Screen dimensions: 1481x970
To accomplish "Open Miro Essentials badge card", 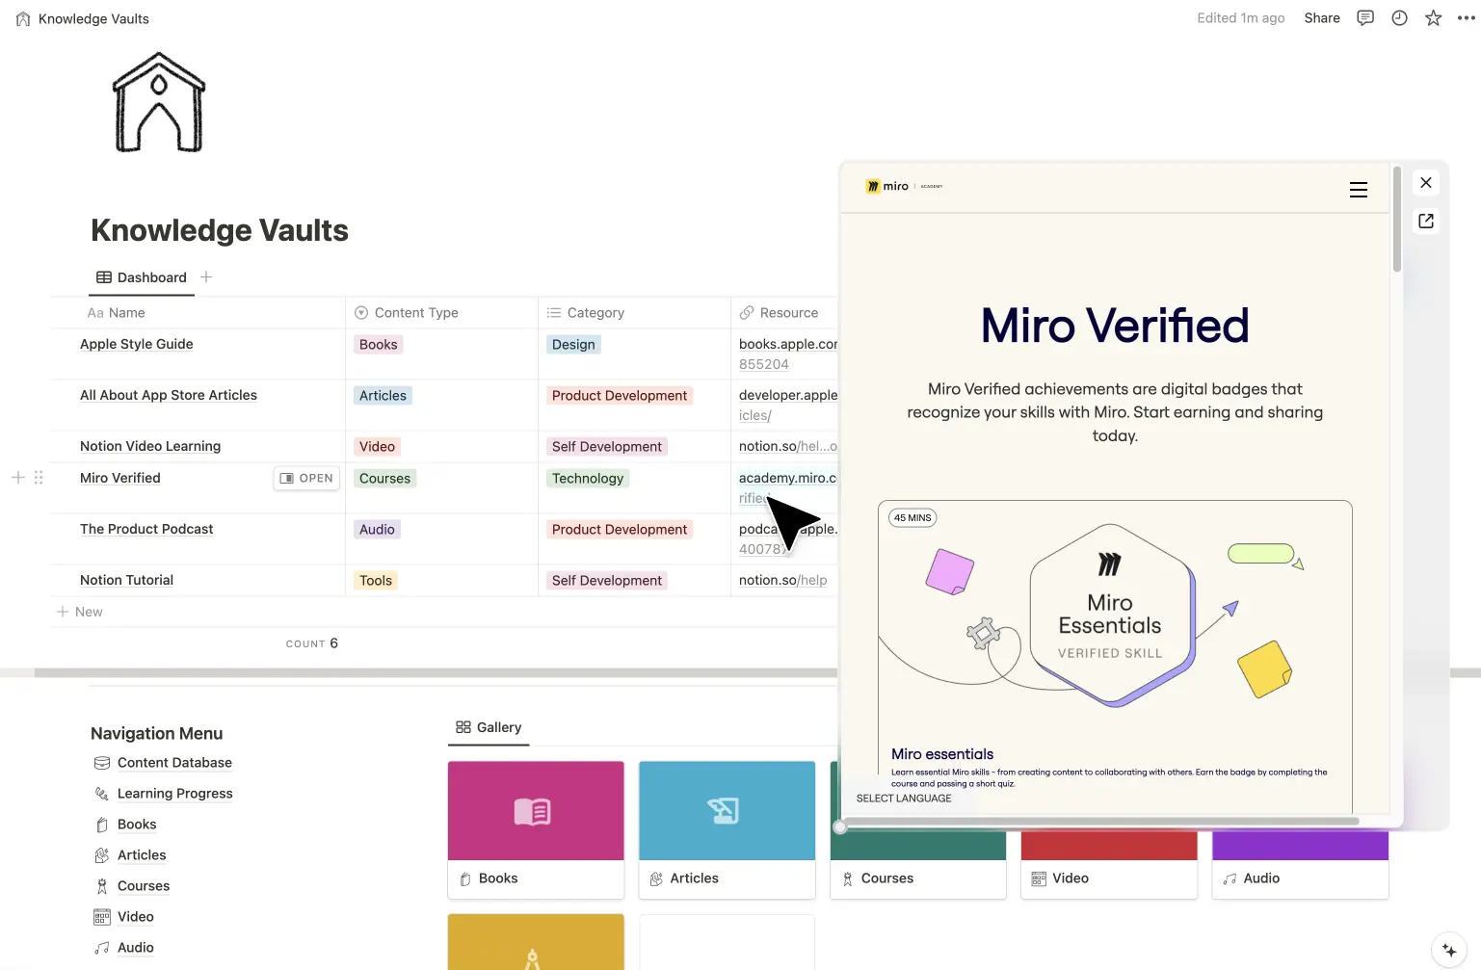I will [x=1115, y=655].
